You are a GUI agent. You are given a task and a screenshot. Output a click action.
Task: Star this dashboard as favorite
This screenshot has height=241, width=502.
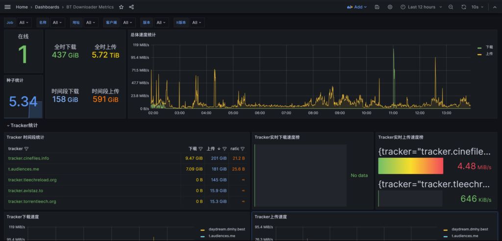tap(122, 7)
